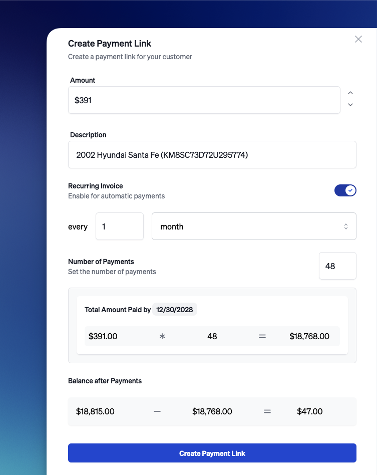Screen dimensions: 377x475
Task: Click the asterisk multiplication symbol in the calculation row
Action: (162, 336)
